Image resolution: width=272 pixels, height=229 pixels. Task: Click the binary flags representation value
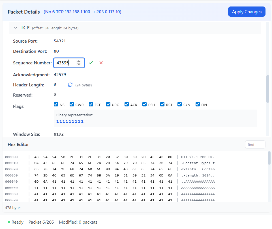pos(70,121)
